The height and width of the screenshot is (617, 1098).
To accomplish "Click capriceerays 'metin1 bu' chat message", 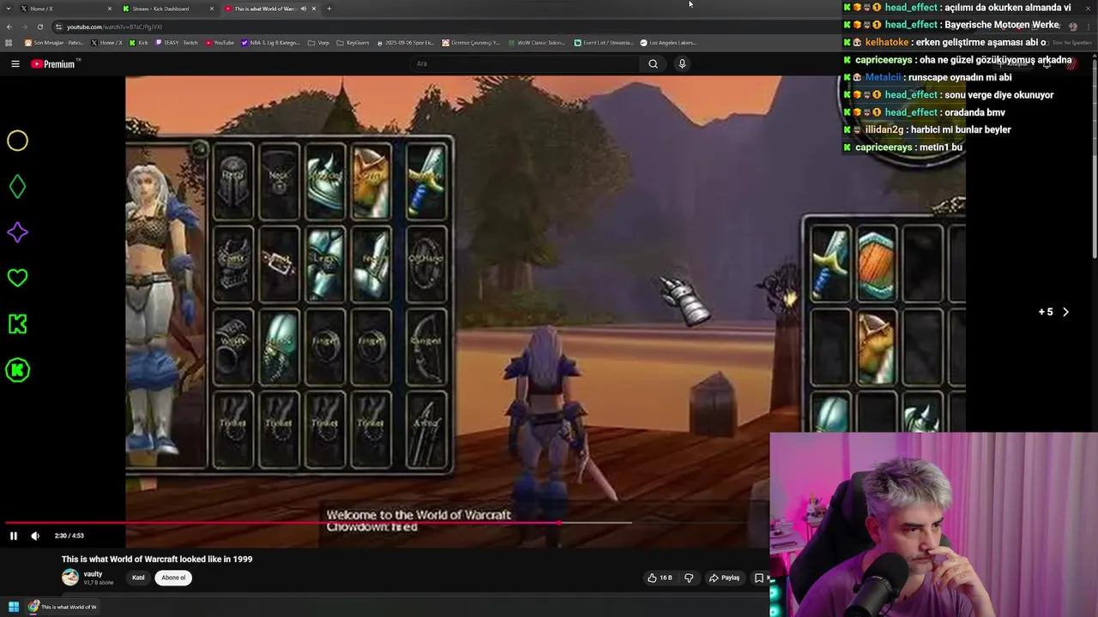I will click(x=902, y=147).
